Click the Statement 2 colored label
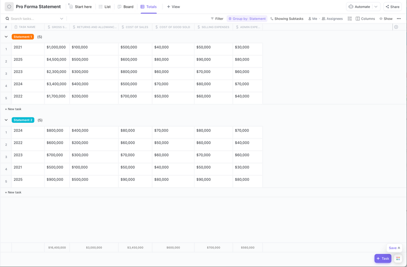The image size is (407, 267). pos(23,120)
